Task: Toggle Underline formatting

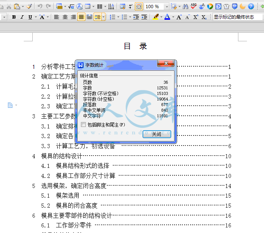Action: (30, 17)
